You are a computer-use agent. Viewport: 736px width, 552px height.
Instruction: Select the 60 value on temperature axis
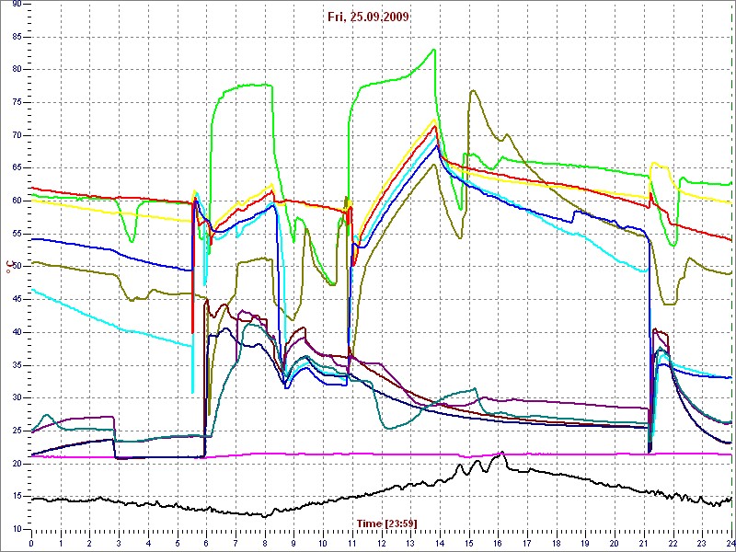16,201
